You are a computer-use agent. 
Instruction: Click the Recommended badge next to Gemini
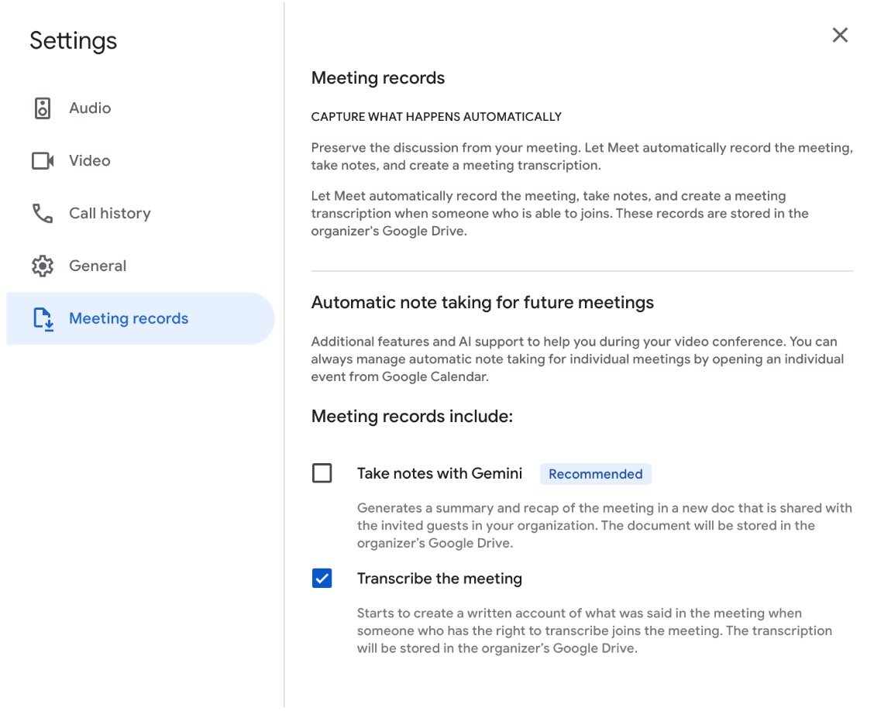coord(595,474)
